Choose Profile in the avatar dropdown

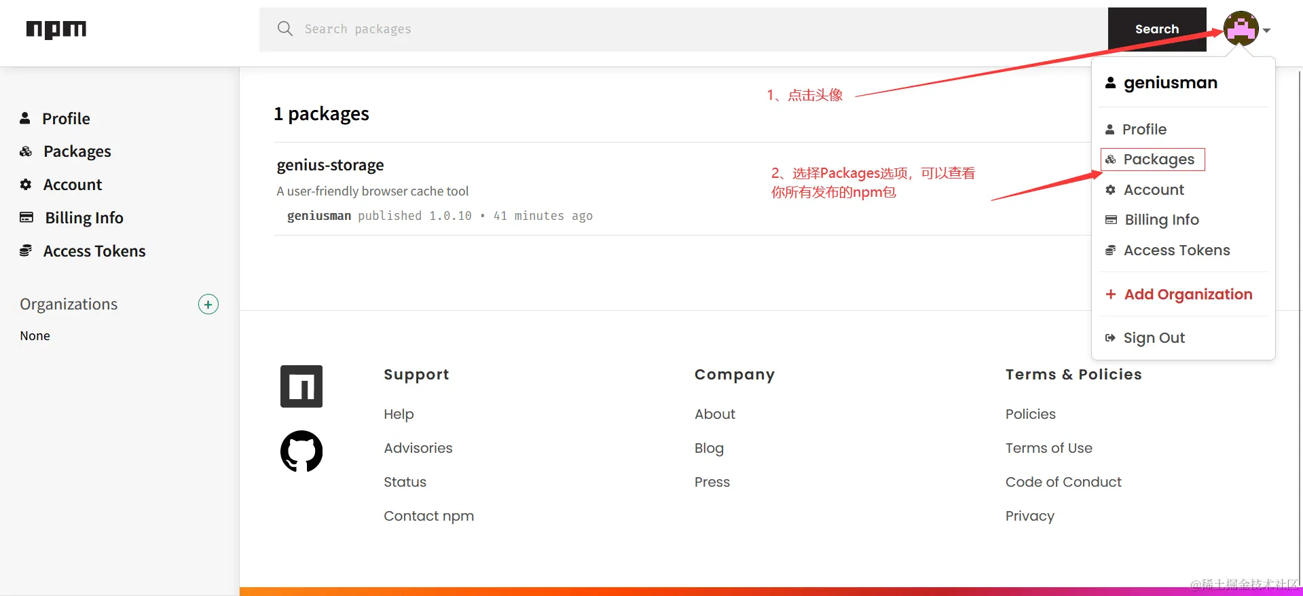click(x=1144, y=129)
